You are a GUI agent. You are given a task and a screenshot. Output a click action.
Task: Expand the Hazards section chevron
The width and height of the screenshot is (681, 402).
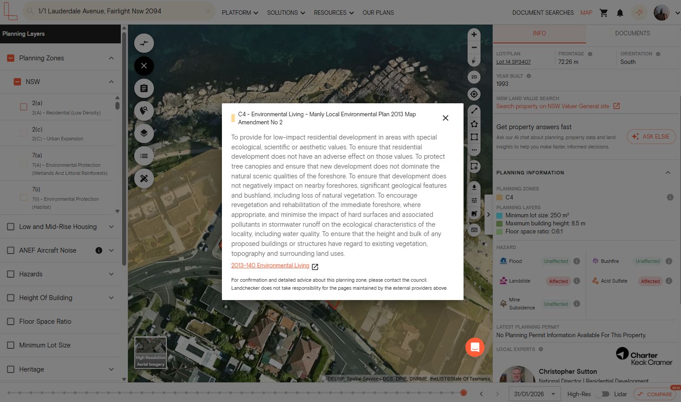tap(111, 274)
